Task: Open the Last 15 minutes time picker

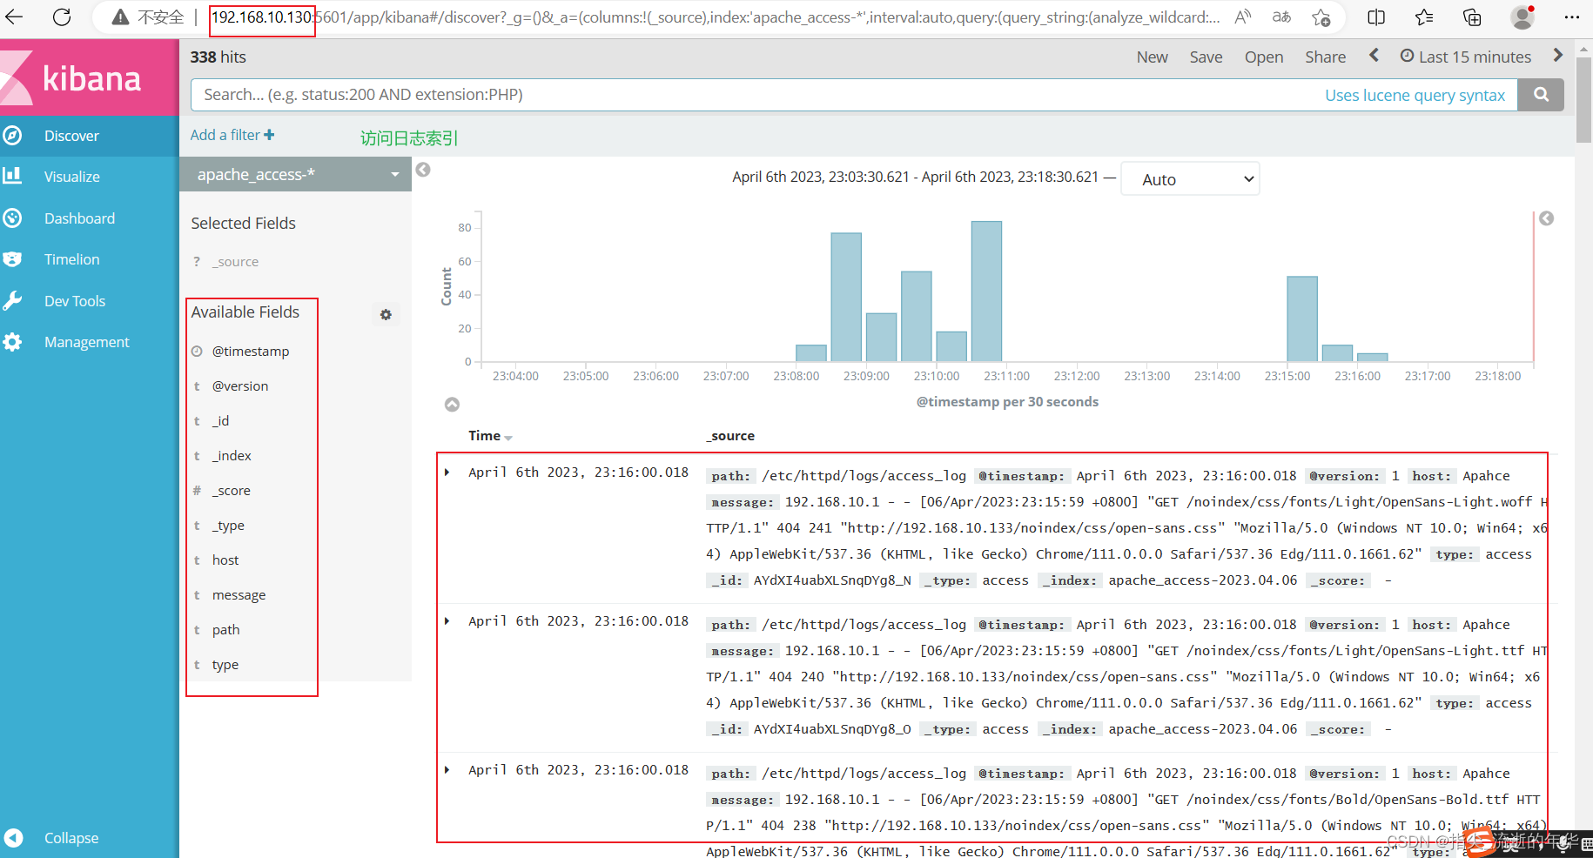Action: [1466, 57]
